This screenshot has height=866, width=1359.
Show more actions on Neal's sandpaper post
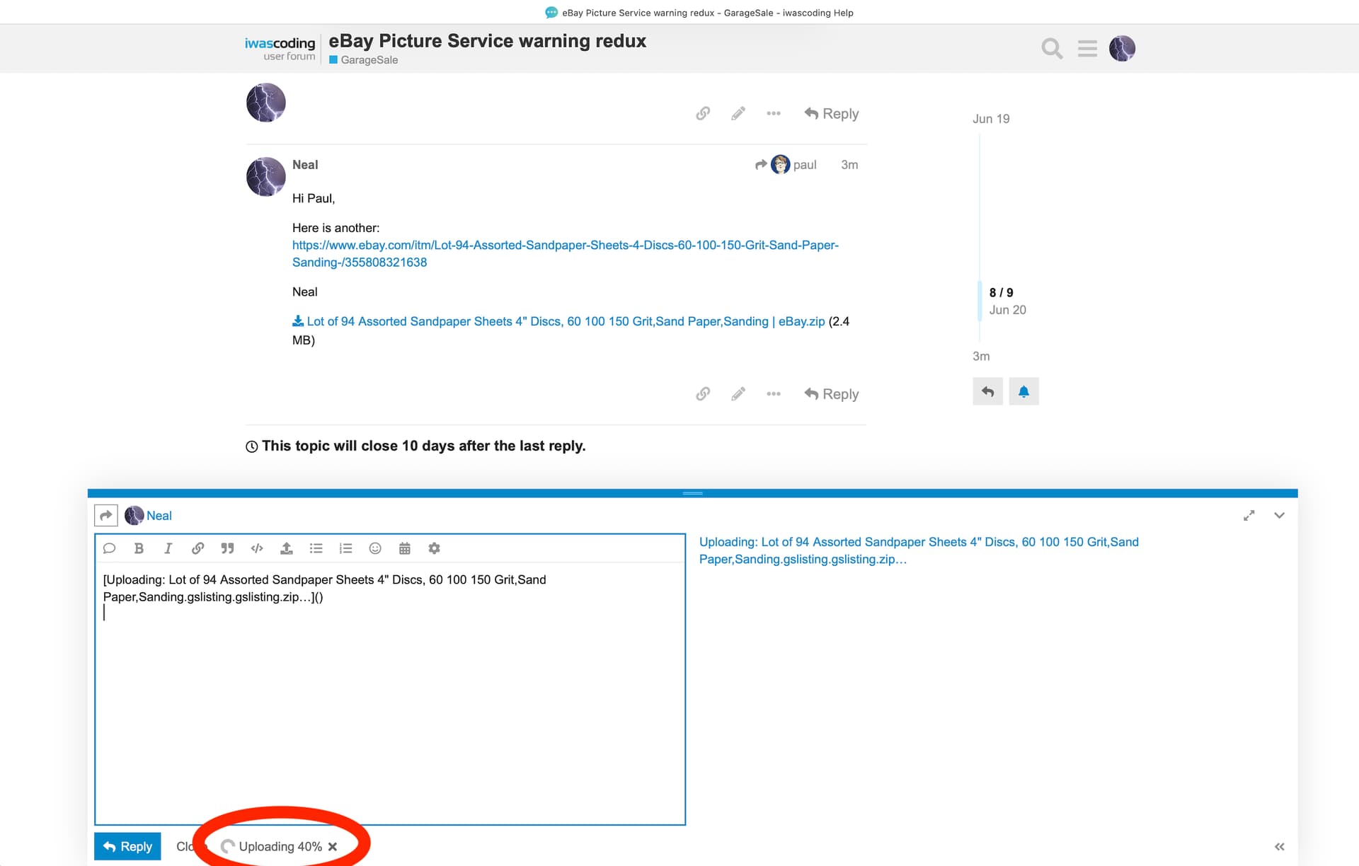[774, 393]
